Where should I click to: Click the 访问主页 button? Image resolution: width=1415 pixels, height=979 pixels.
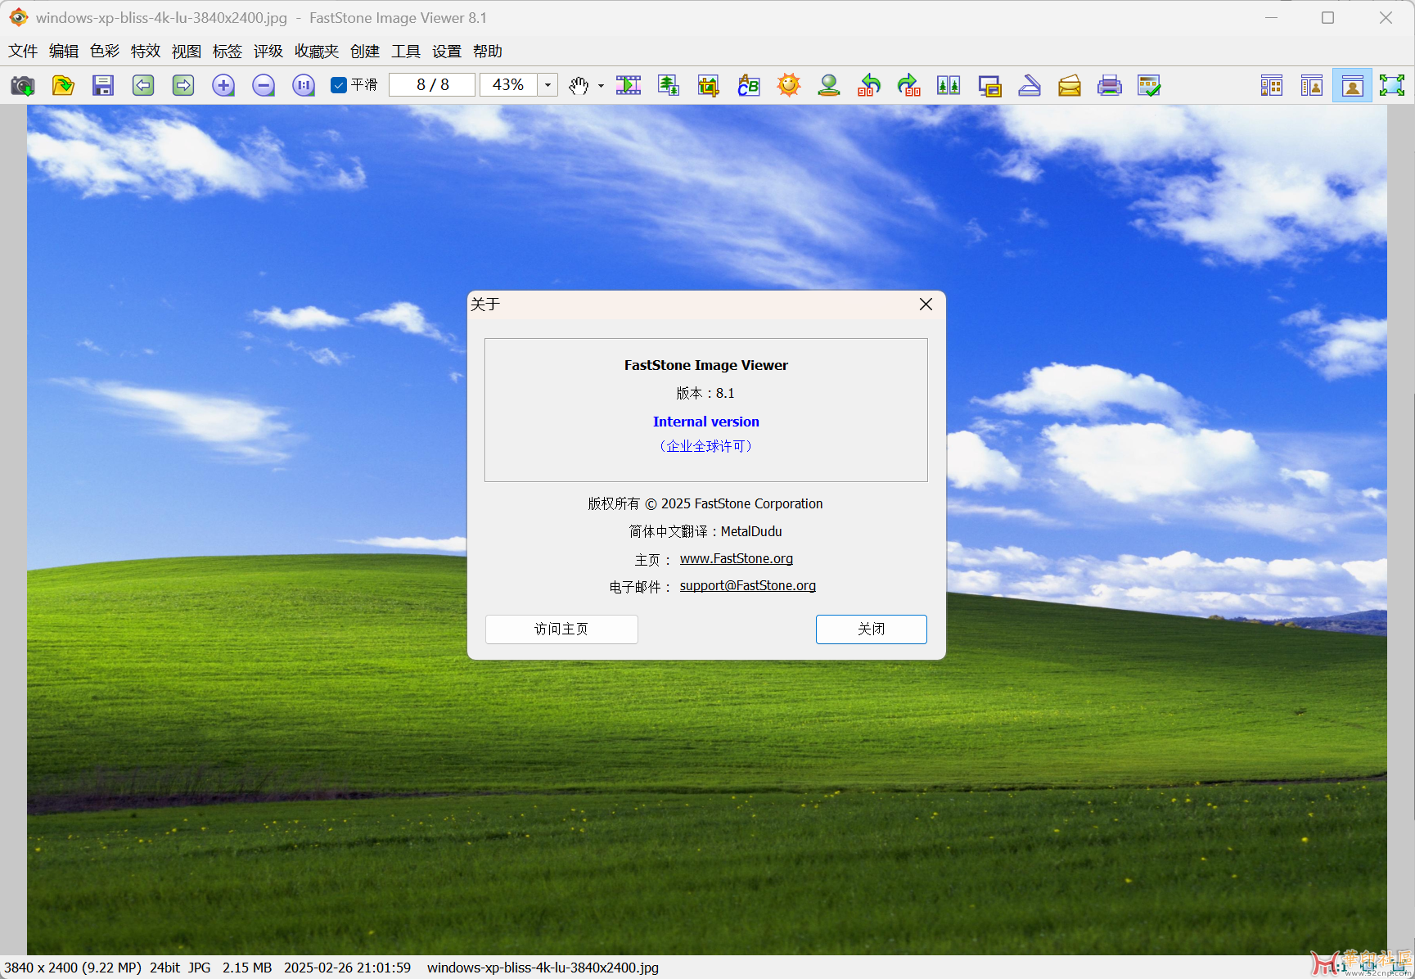click(561, 629)
